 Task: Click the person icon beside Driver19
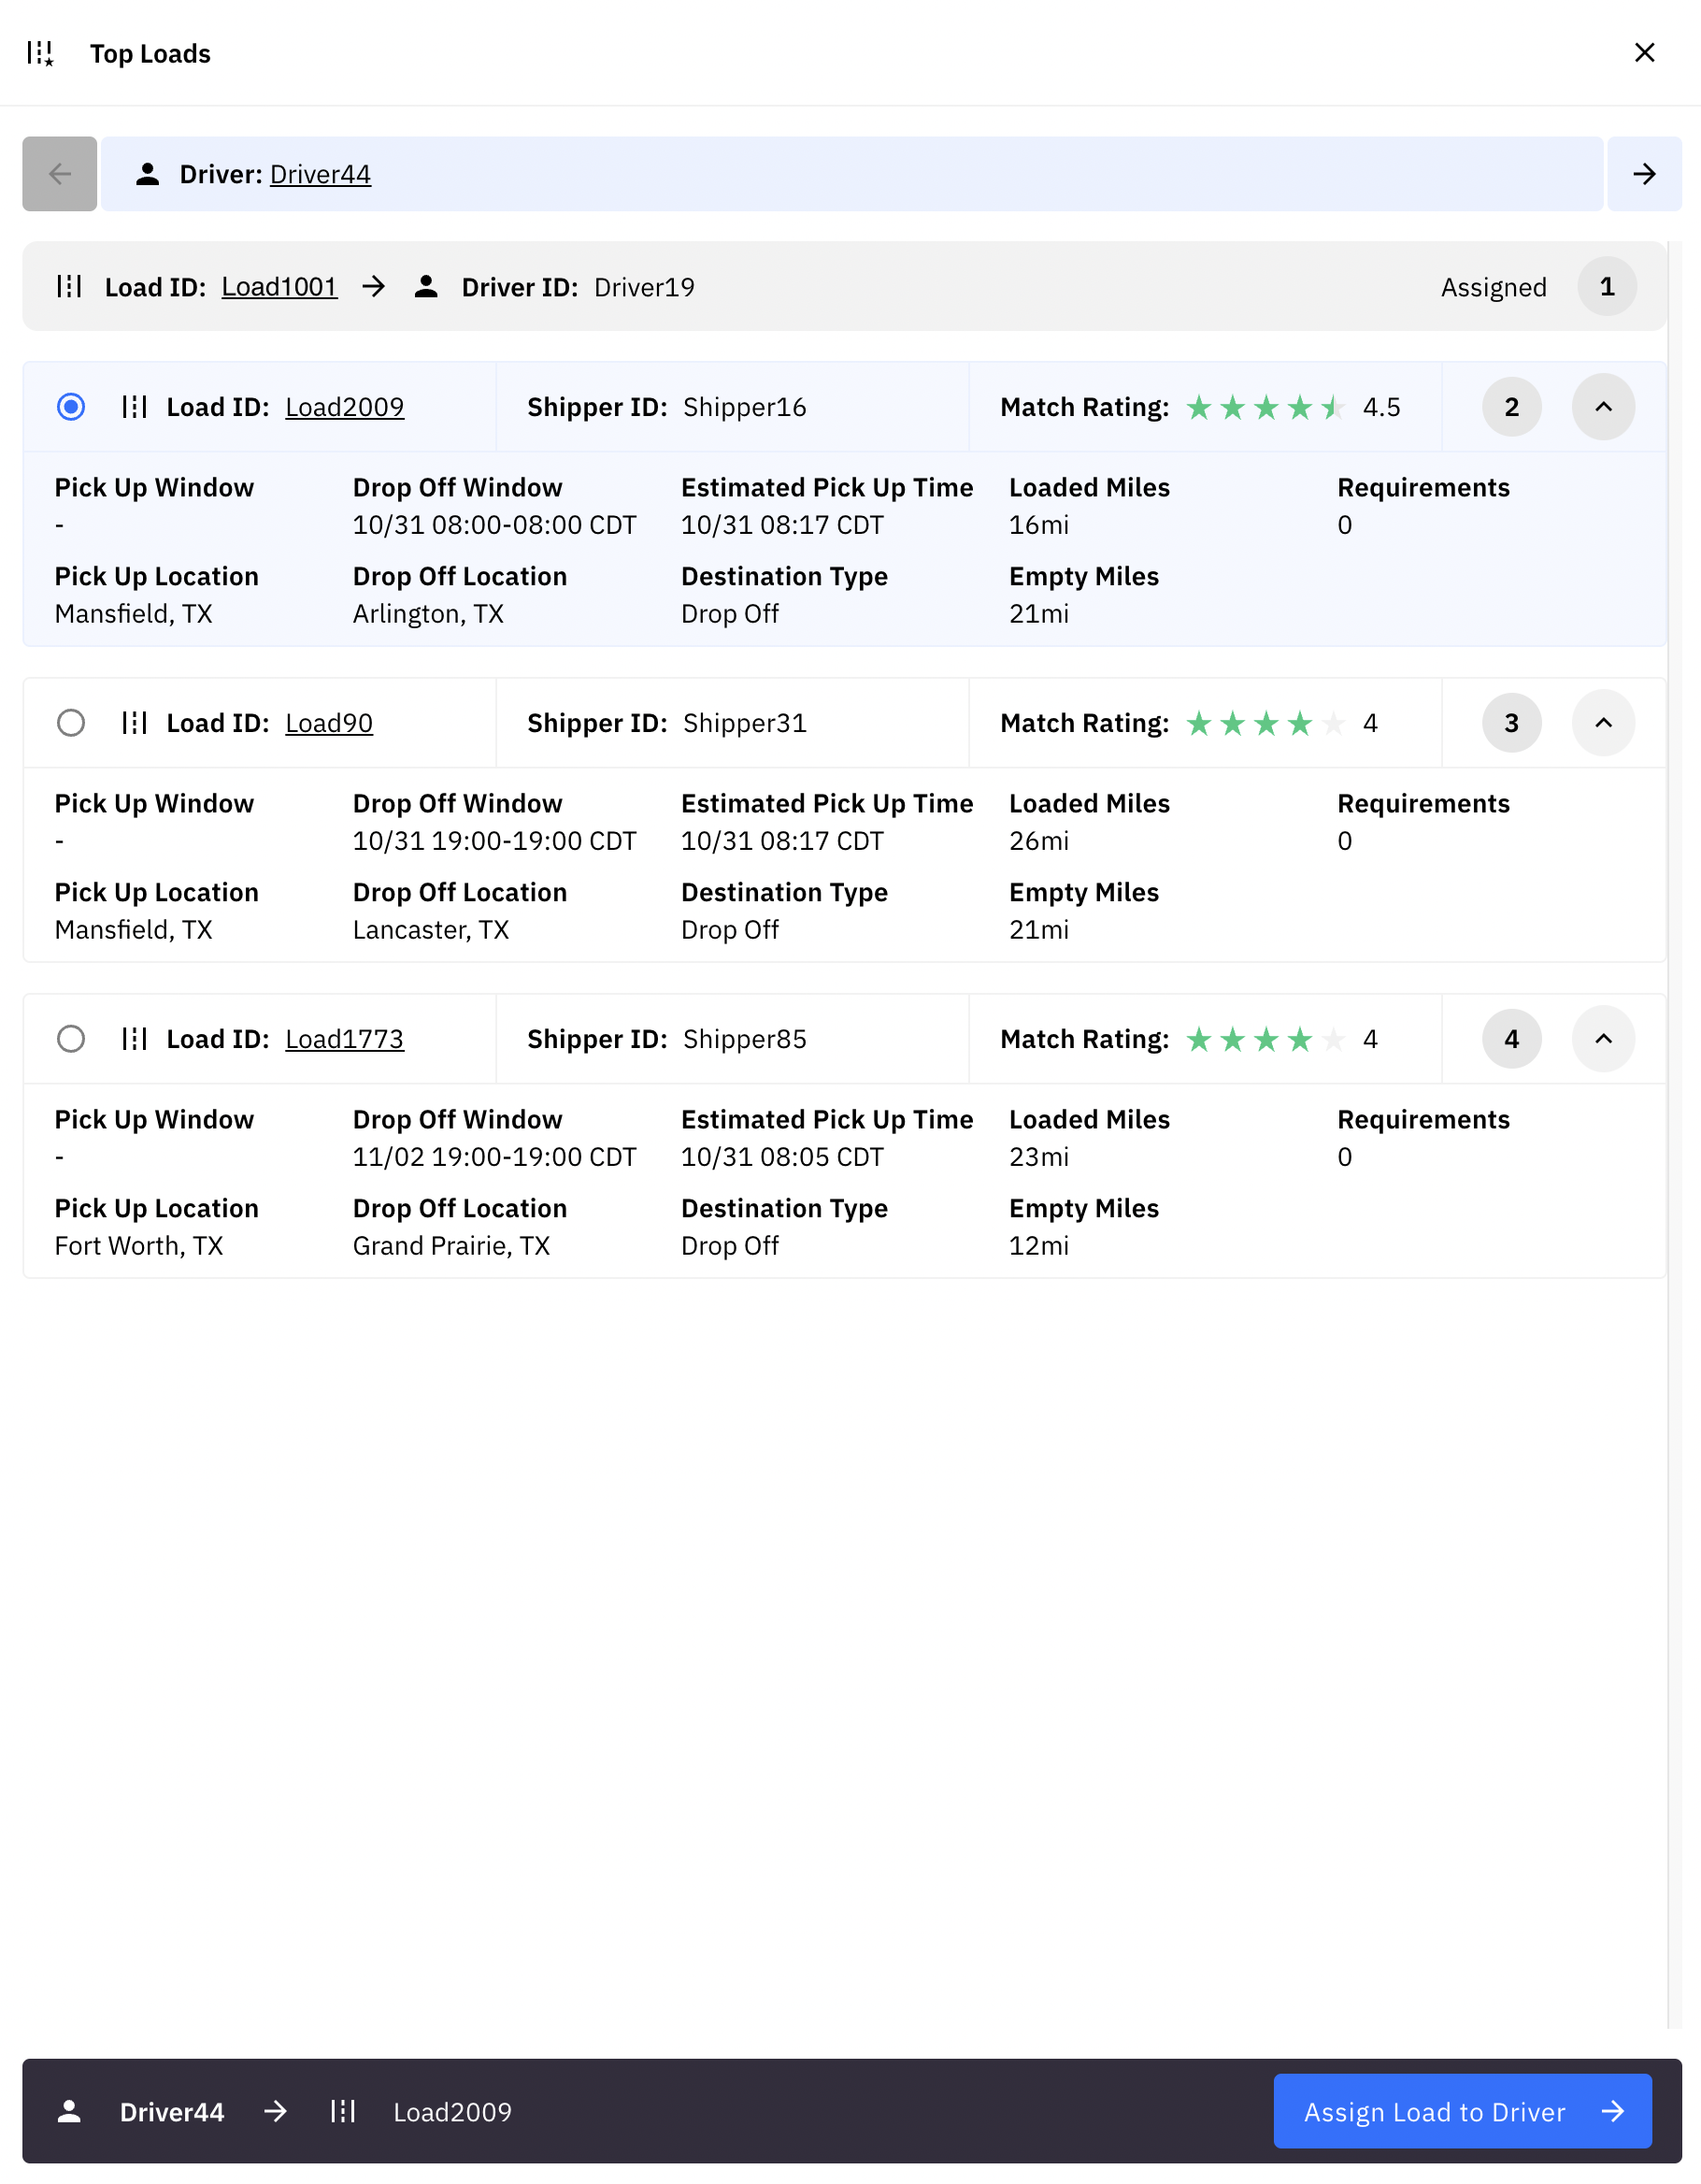[x=428, y=286]
